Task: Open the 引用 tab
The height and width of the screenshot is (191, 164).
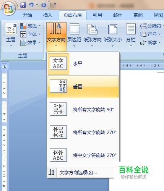Action: point(97,15)
